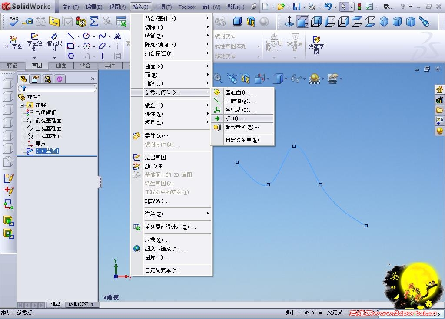This screenshot has width=445, height=319.
Task: Click the Zoom to Area magnifier icon
Action: (x=218, y=79)
